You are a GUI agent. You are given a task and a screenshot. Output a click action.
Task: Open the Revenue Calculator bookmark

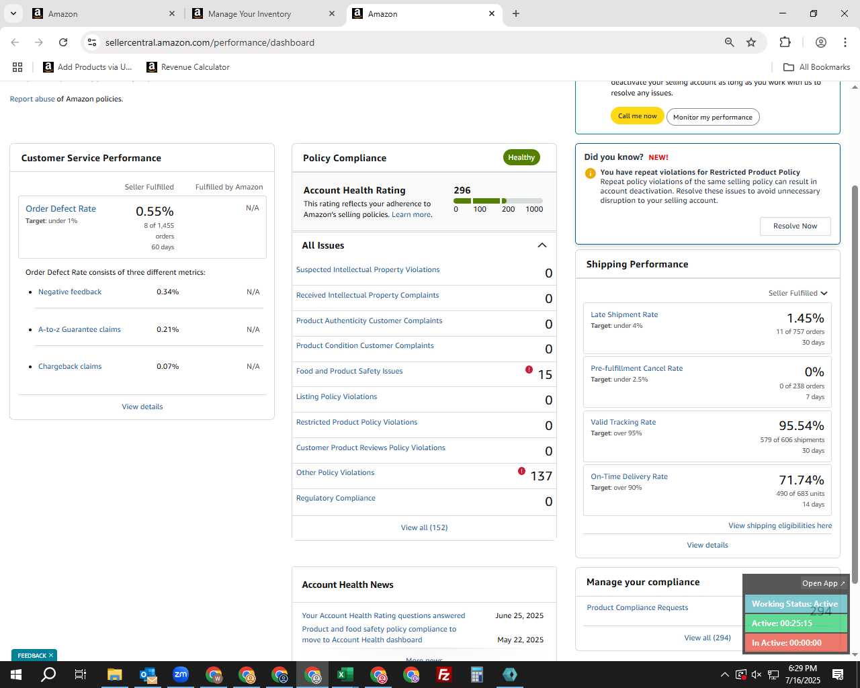[188, 67]
